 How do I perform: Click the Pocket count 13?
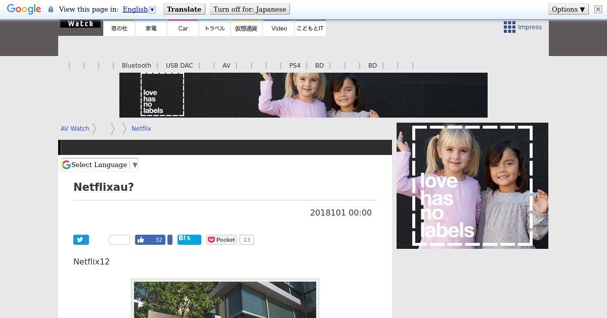246,240
